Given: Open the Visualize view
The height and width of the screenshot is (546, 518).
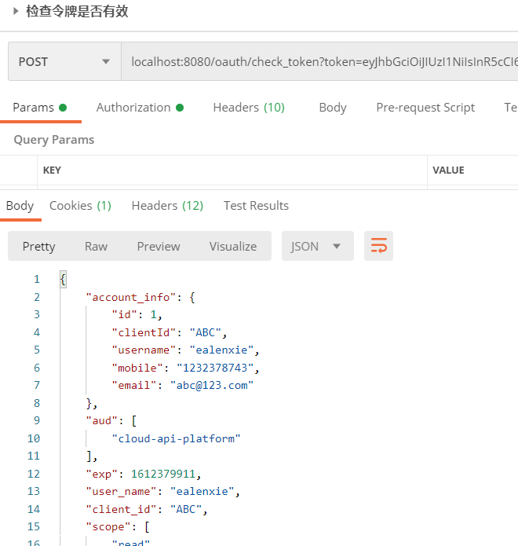Looking at the screenshot, I should tap(232, 246).
